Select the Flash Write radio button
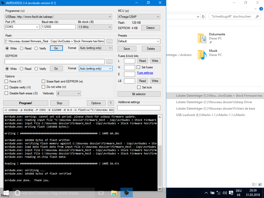 (x=7, y=48)
